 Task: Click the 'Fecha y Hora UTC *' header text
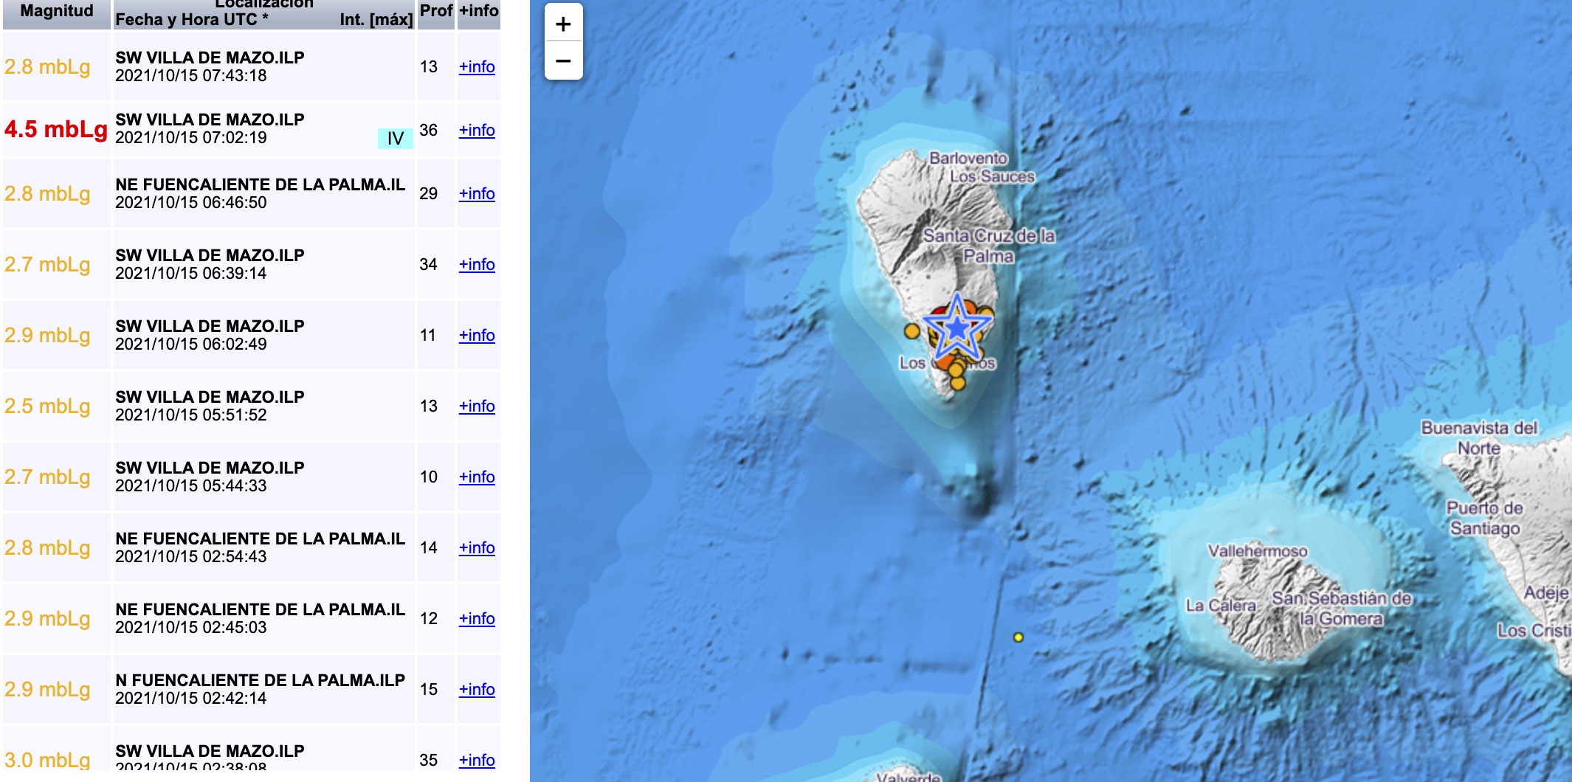click(192, 20)
